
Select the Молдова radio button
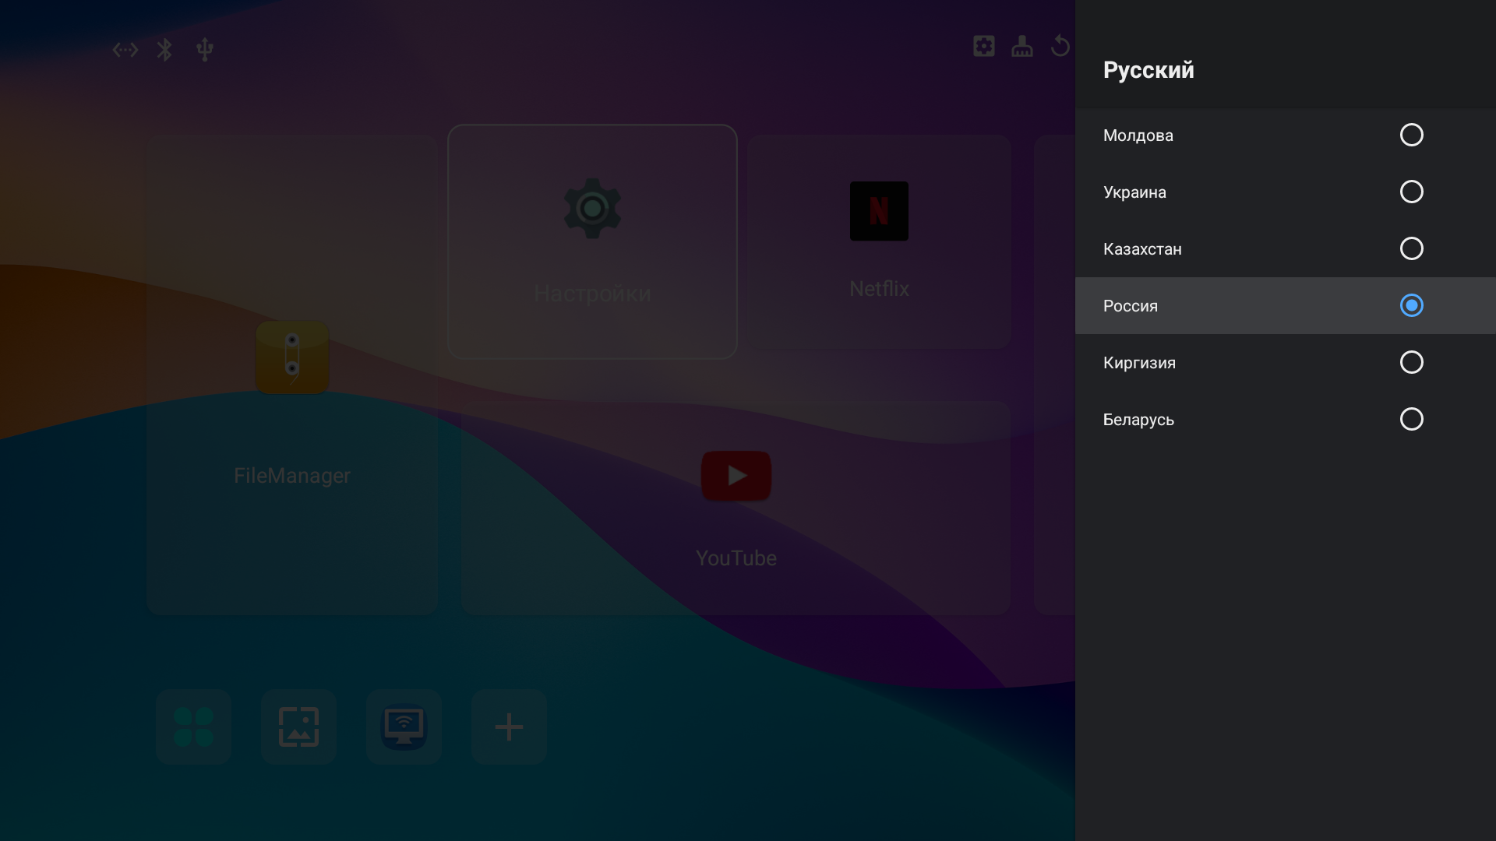pyautogui.click(x=1411, y=135)
